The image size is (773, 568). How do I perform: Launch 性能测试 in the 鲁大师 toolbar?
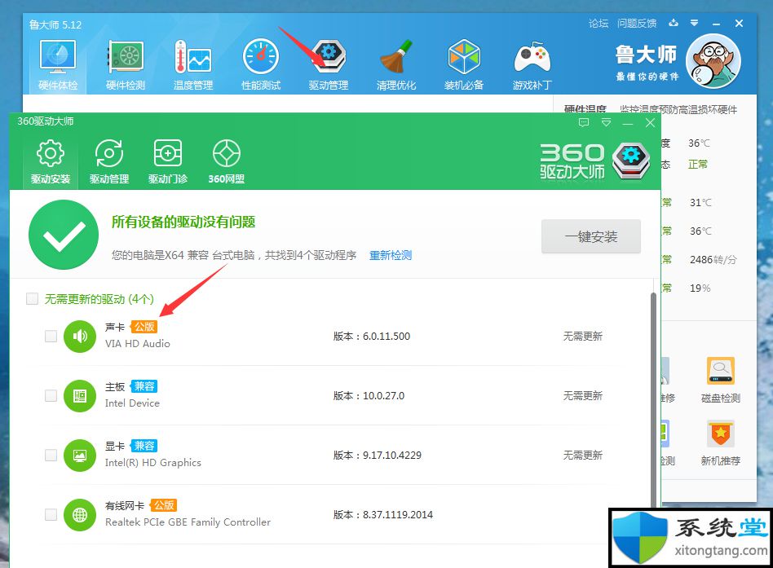click(x=261, y=65)
